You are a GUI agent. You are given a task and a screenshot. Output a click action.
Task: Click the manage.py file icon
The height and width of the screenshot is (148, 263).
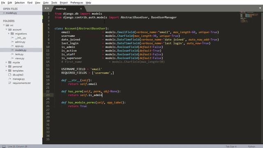coord(10,79)
